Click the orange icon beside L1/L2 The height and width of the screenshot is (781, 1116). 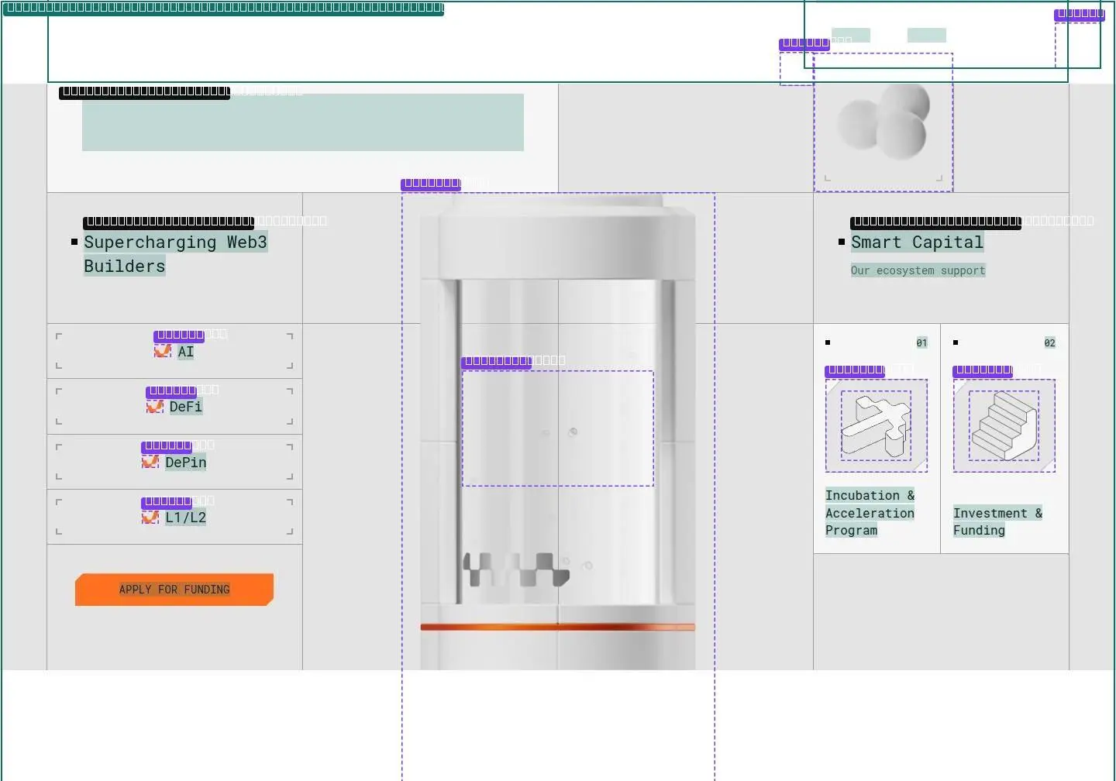(x=150, y=517)
